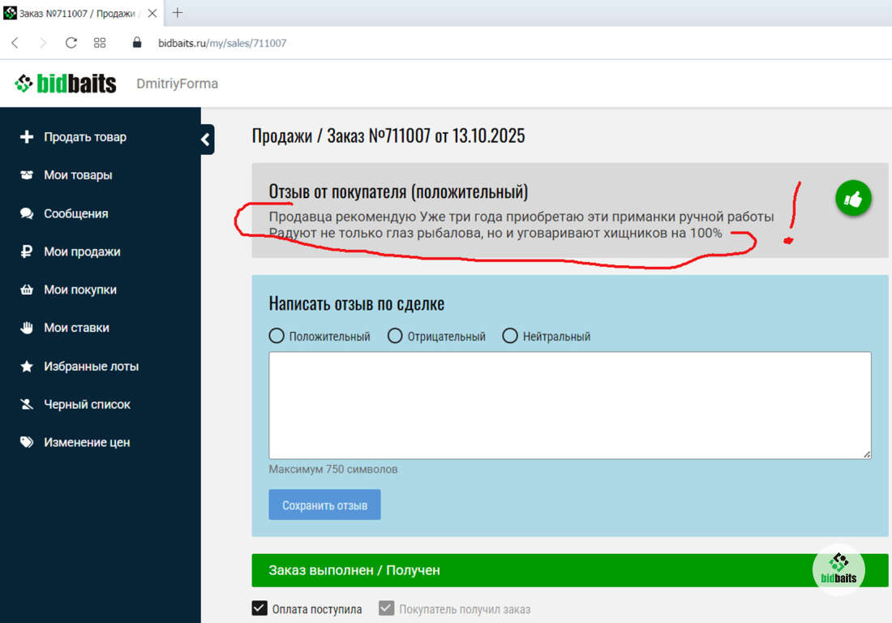Click the basket icon for Мои покупки
The width and height of the screenshot is (892, 623).
pyautogui.click(x=27, y=290)
